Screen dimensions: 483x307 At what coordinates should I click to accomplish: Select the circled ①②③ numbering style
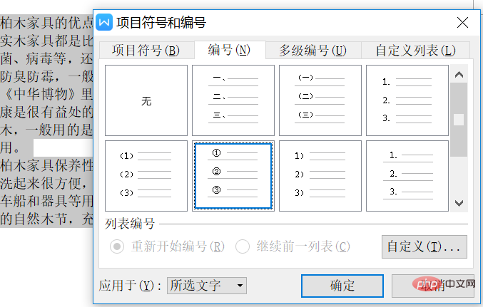(233, 175)
